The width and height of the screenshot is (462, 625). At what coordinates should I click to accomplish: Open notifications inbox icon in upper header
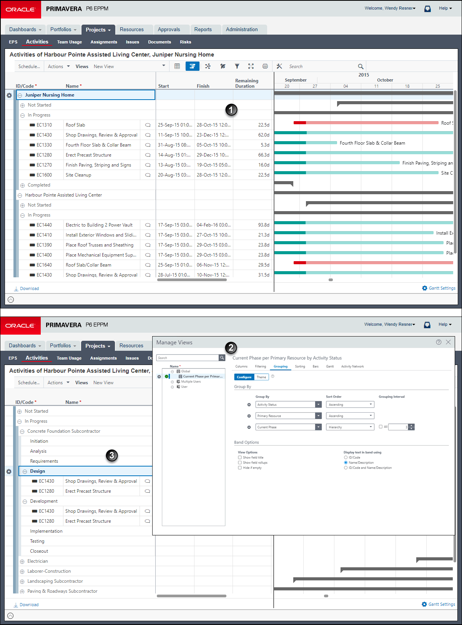coord(427,8)
